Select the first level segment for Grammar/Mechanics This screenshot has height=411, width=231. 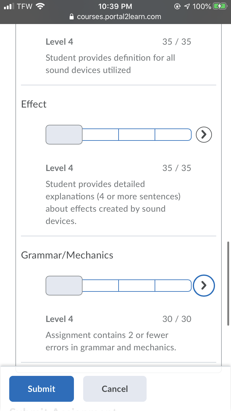[x=64, y=286]
